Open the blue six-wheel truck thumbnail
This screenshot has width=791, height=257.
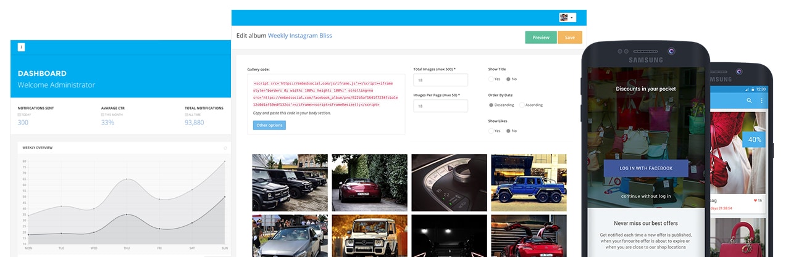coord(529,182)
